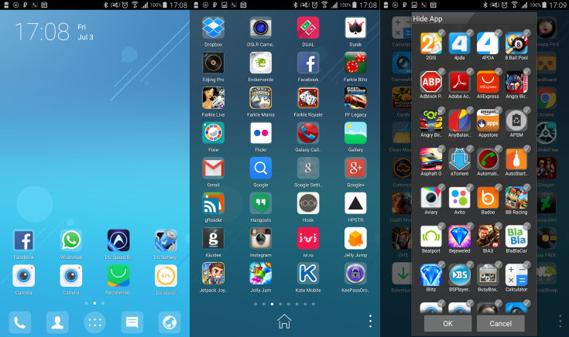
Task: Tick the 8 Ball Pool checkbox
Action: click(527, 33)
